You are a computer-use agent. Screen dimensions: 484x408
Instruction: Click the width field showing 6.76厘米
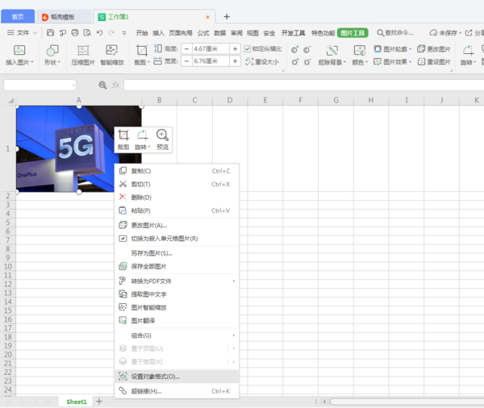[x=211, y=61]
